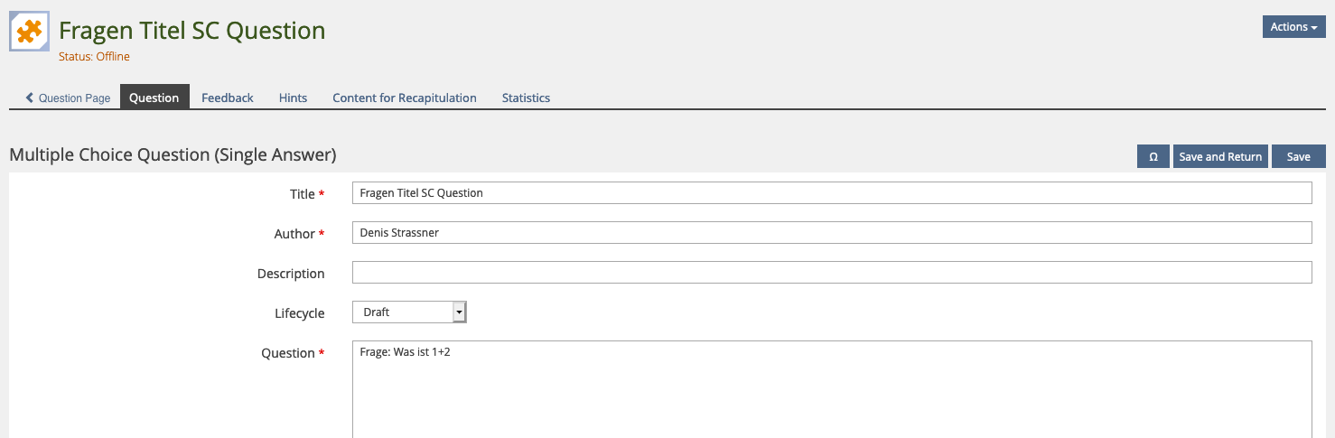This screenshot has width=1335, height=438.
Task: Click inside the Question text area
Action: click(x=831, y=388)
